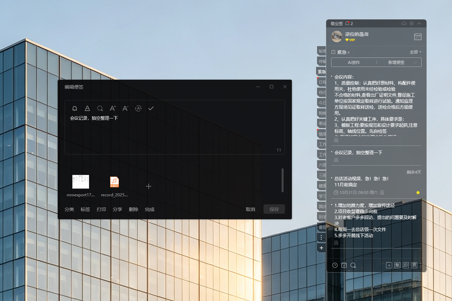Image resolution: width=452 pixels, height=301 pixels.
Task: Click the circled A icon in the edit toolbar
Action: [138, 108]
